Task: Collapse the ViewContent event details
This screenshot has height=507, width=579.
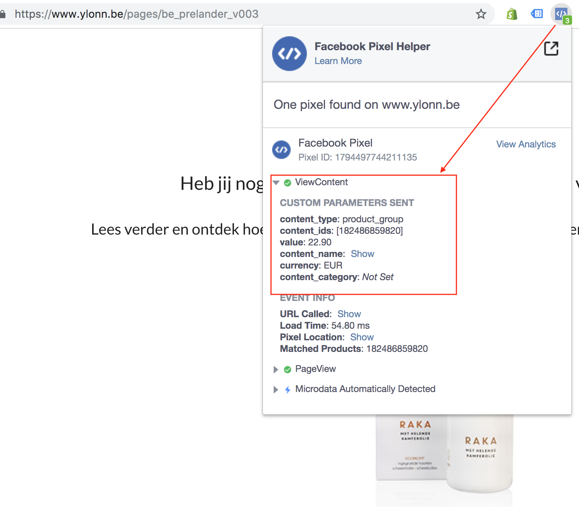Action: (276, 183)
